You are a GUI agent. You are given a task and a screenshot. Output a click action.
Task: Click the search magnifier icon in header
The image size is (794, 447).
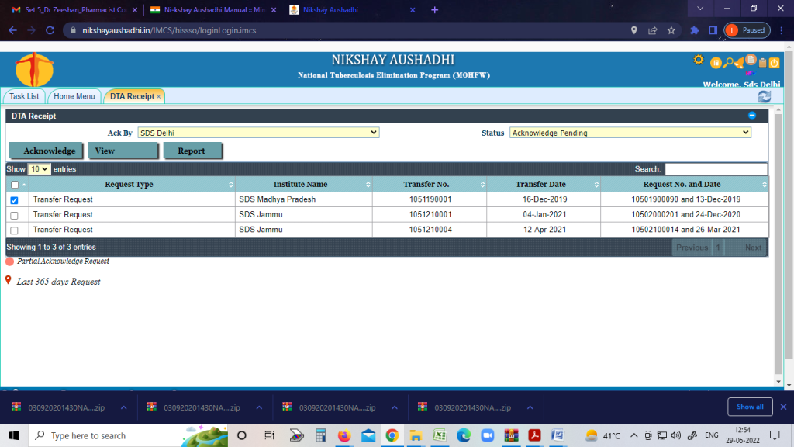point(727,63)
